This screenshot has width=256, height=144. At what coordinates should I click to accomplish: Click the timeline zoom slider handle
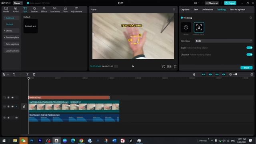(236, 74)
